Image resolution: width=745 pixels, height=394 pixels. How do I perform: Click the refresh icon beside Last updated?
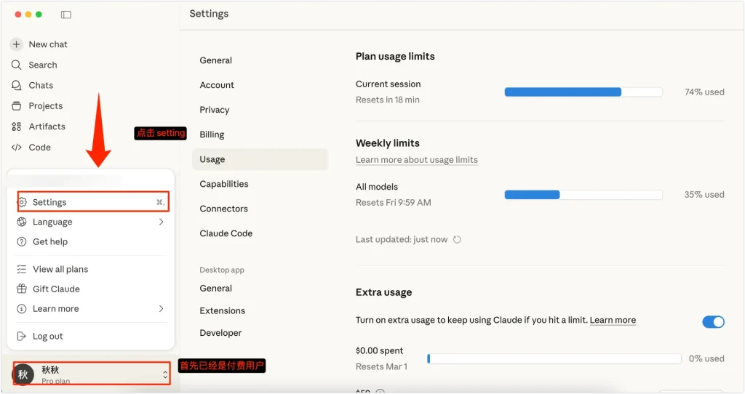click(x=457, y=239)
